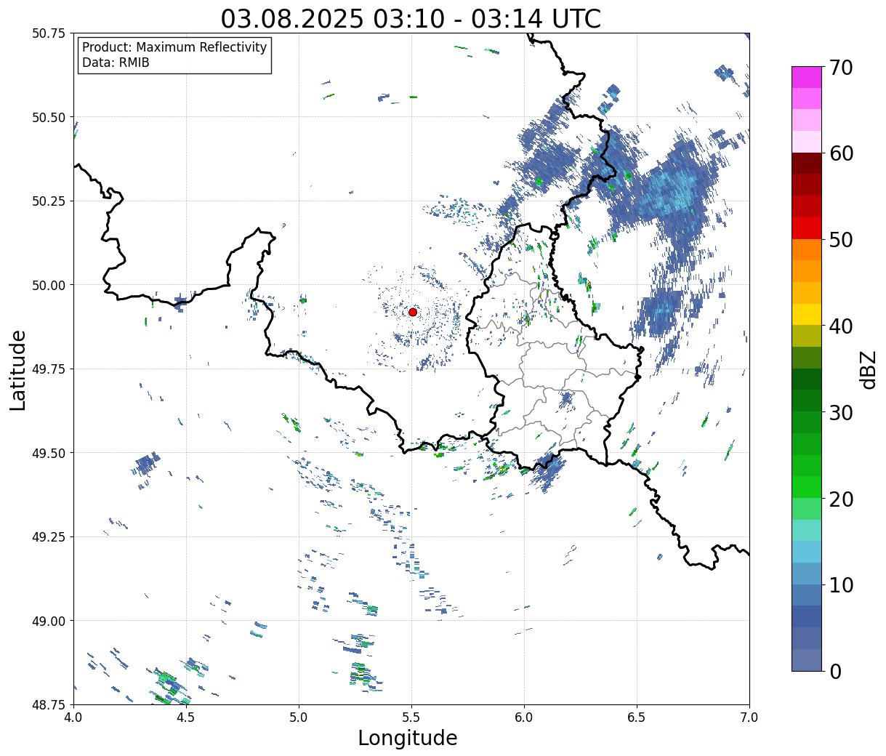This screenshot has height=756, width=886.
Task: Click the latitude tick label 50.25
Action: coord(49,201)
